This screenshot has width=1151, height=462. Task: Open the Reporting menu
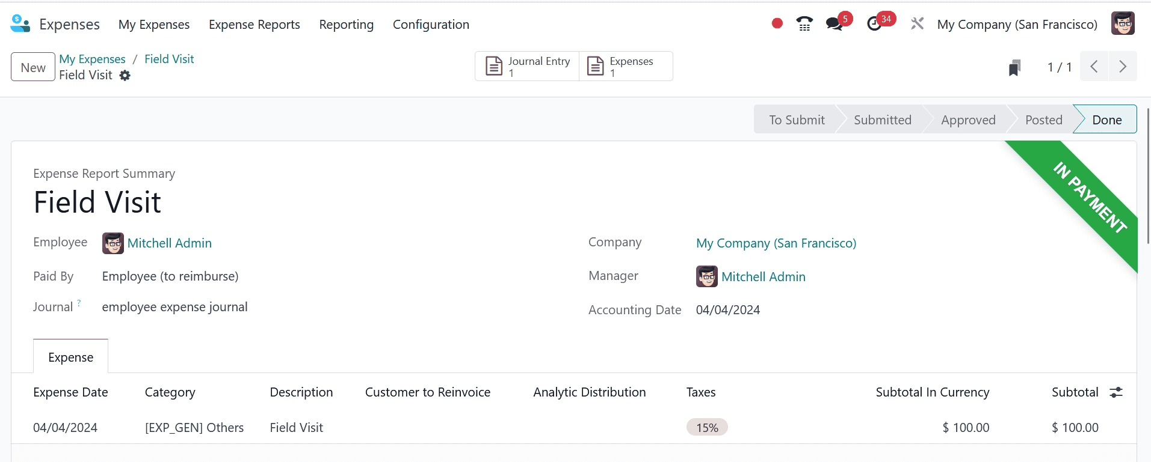coord(347,25)
